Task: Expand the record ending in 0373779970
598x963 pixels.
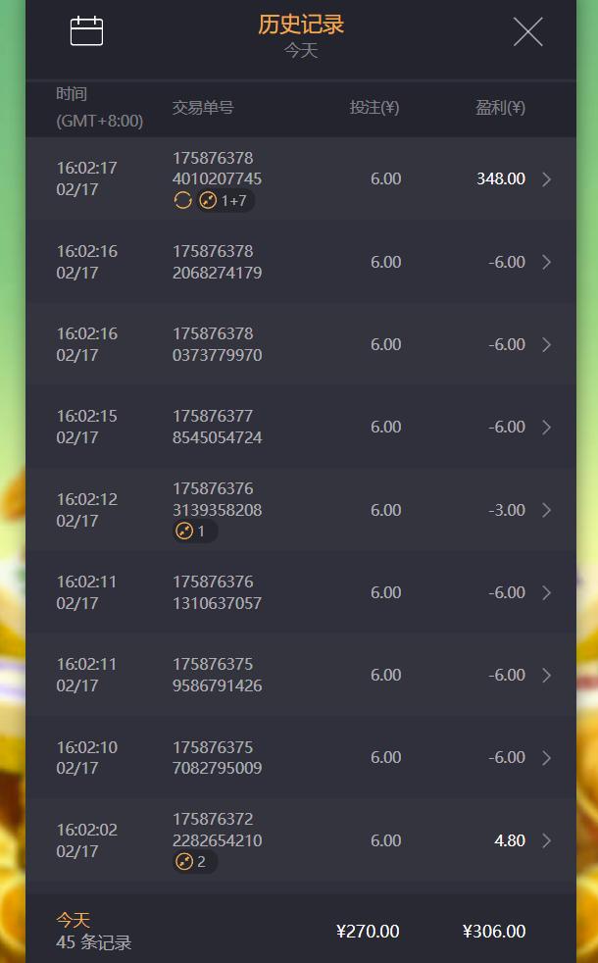Action: (546, 344)
